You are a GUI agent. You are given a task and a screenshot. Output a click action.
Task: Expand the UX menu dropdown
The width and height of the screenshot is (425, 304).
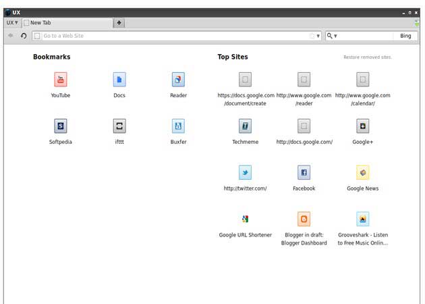coord(12,23)
